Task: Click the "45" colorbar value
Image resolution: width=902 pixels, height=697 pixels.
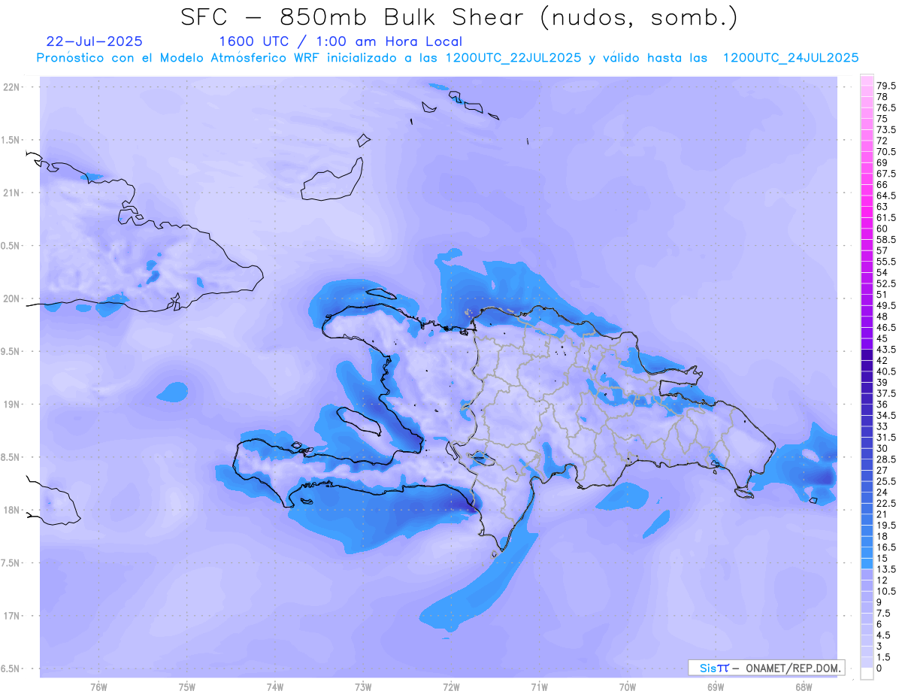Action: click(882, 338)
